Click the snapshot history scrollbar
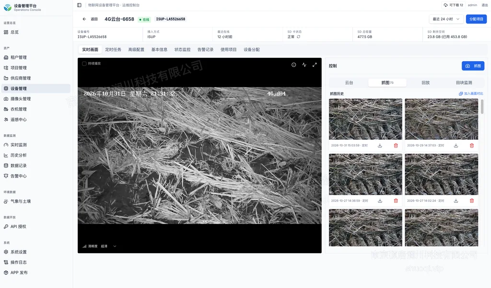This screenshot has height=288, width=491. pyautogui.click(x=482, y=107)
